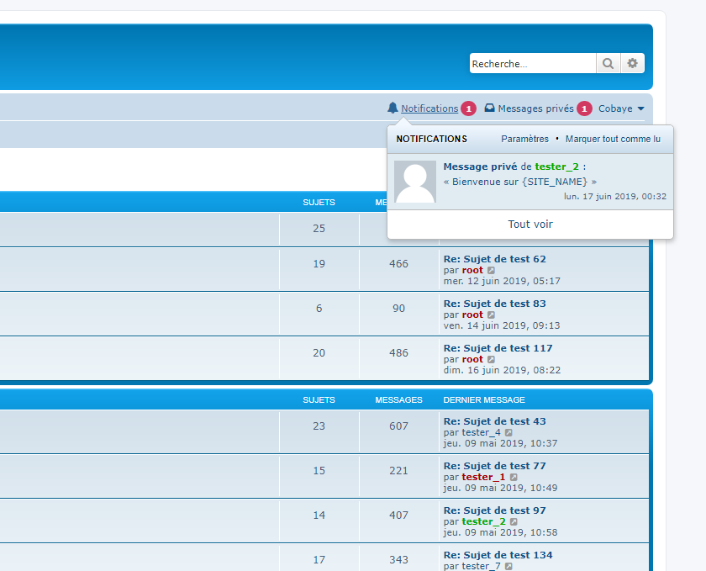This screenshot has width=706, height=571.
Task: Open the Messages privés menu
Action: coord(535,108)
